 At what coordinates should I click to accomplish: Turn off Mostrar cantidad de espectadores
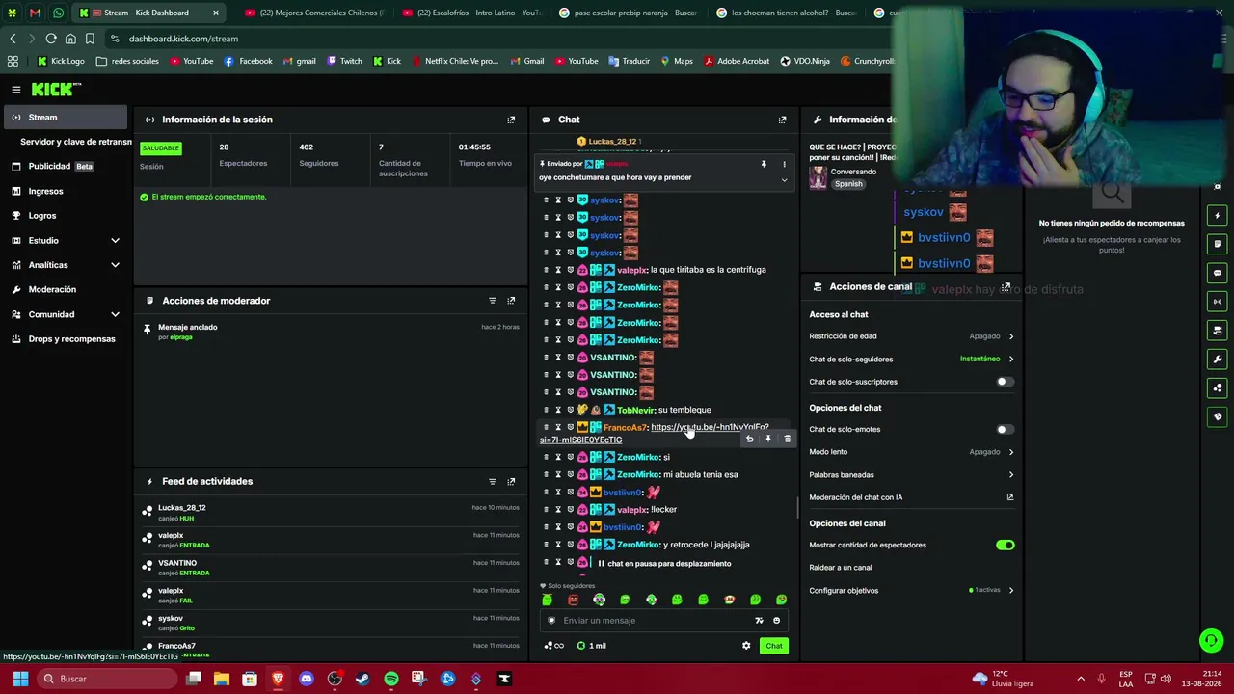[1005, 545]
